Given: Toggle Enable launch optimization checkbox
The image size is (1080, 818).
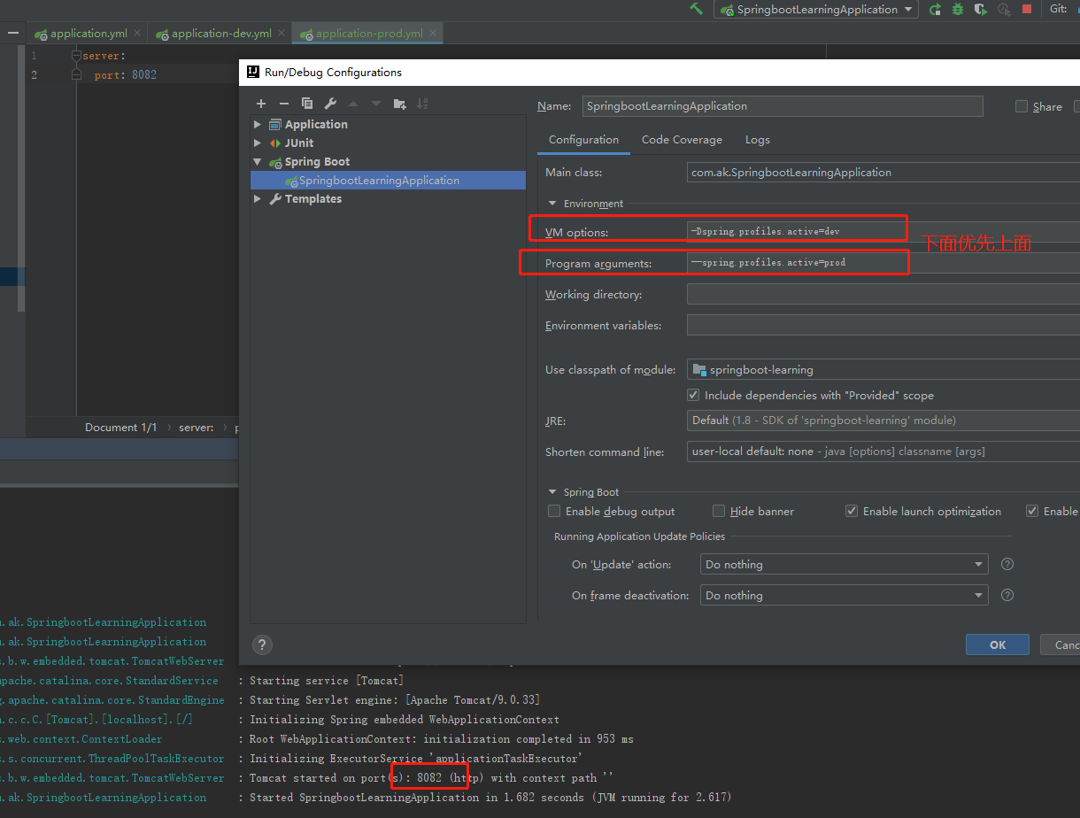Looking at the screenshot, I should click(852, 511).
